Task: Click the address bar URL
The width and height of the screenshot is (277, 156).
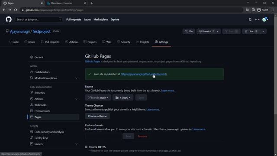Action: coord(55,10)
